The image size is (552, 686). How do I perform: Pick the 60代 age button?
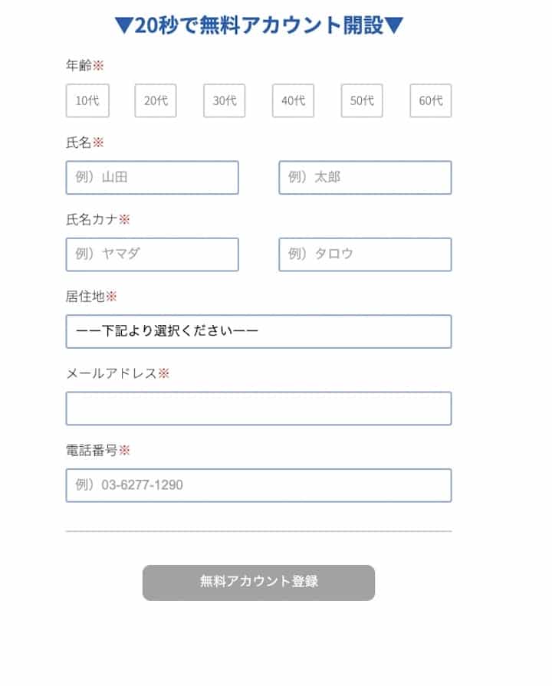click(x=431, y=100)
